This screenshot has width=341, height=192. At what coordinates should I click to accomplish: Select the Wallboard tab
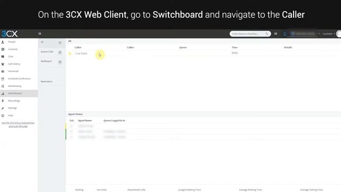pos(51,62)
